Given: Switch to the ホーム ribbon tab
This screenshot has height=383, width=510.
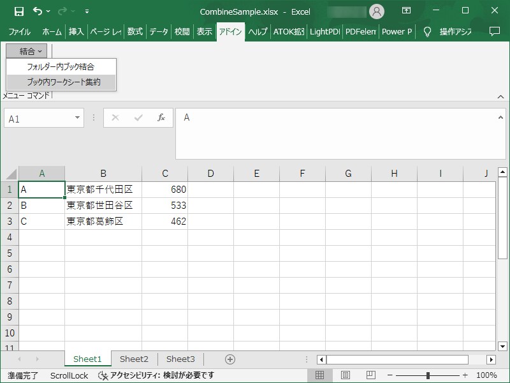Looking at the screenshot, I should tap(52, 31).
